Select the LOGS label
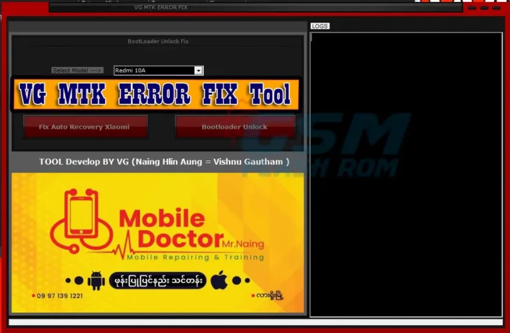510x333 pixels. coord(319,27)
